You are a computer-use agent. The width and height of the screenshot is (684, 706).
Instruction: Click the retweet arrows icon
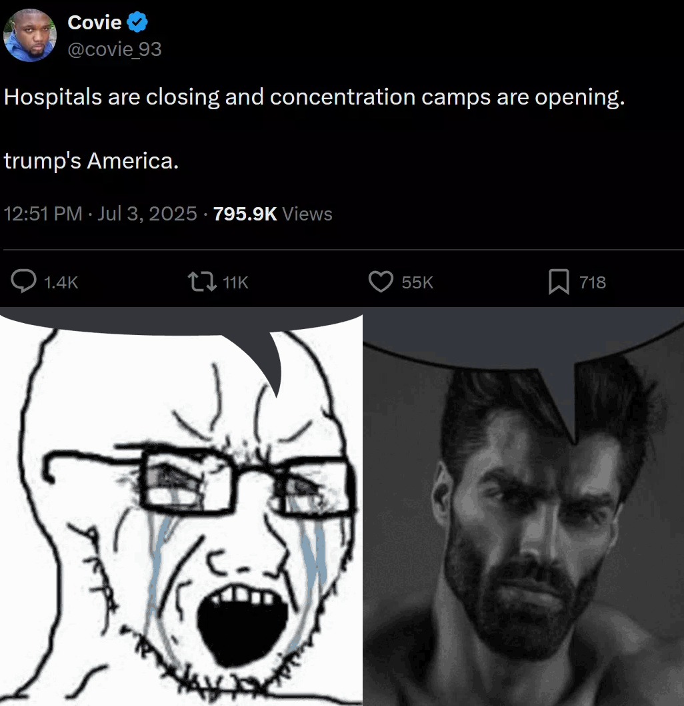coord(202,282)
